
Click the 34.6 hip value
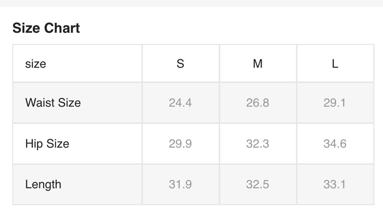(x=335, y=144)
